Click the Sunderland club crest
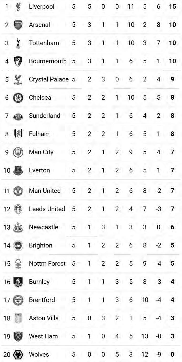Image resolution: width=182 pixels, height=362 pixels. [x=18, y=116]
